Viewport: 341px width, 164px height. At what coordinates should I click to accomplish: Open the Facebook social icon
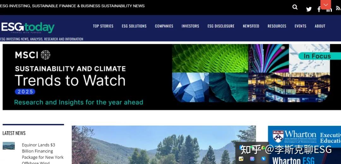tap(319, 9)
